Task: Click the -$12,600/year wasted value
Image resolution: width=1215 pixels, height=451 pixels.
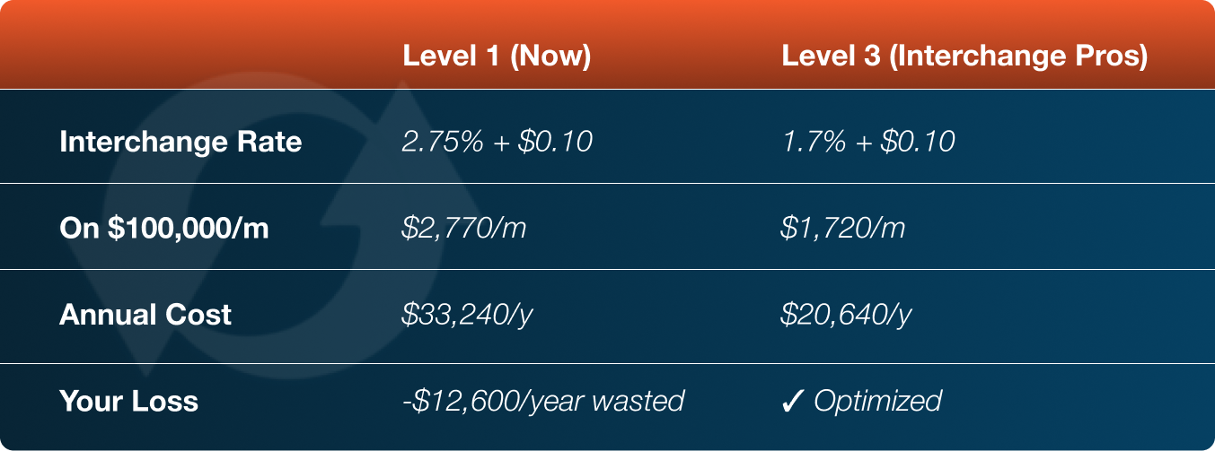Action: tap(542, 400)
